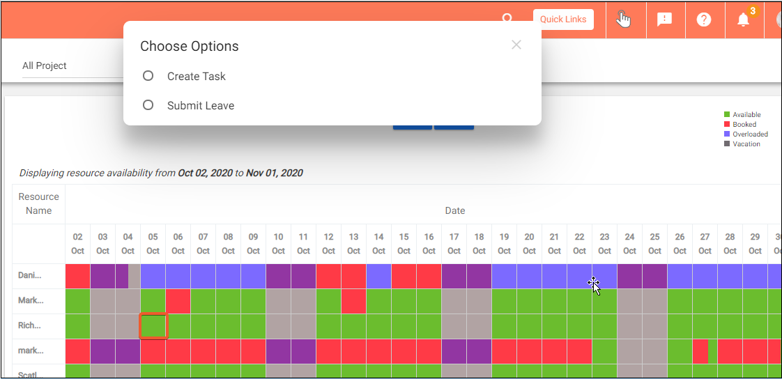This screenshot has width=782, height=379.
Task: Click the hand pointer icon in header
Action: [624, 20]
